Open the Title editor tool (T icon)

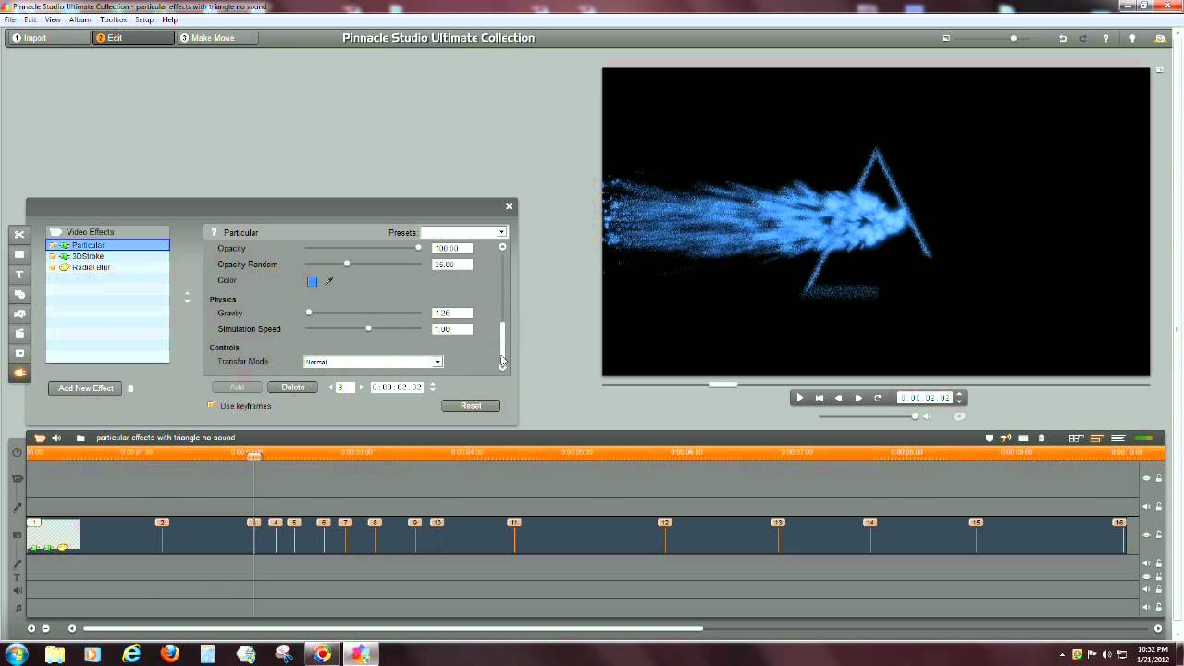(x=18, y=275)
